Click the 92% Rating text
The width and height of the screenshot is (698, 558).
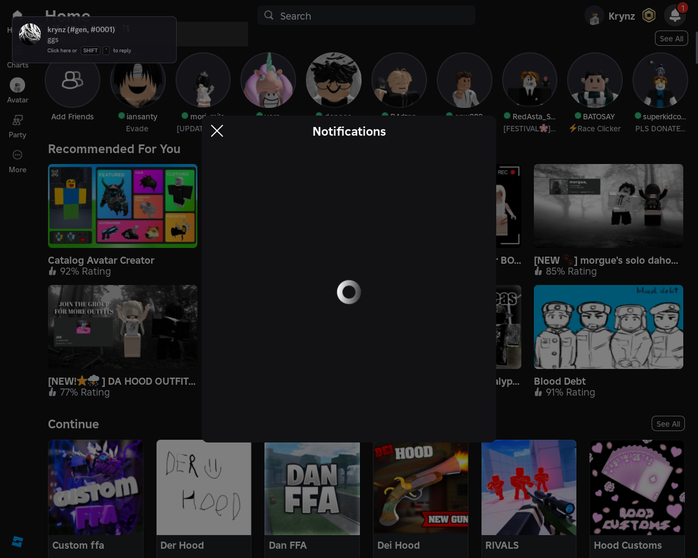pos(85,271)
